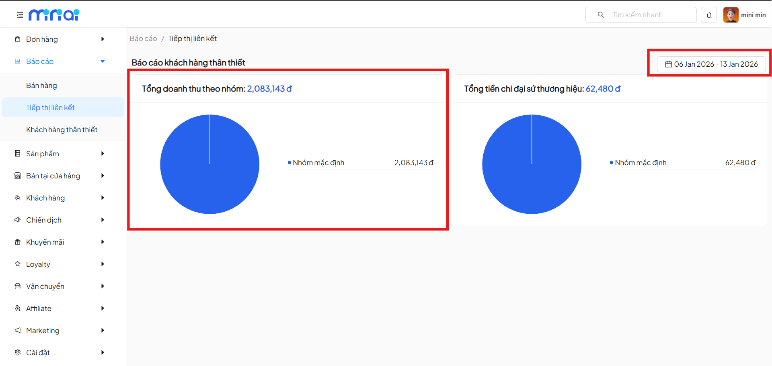Open the Bán hàng report
The height and width of the screenshot is (366, 772).
click(41, 86)
